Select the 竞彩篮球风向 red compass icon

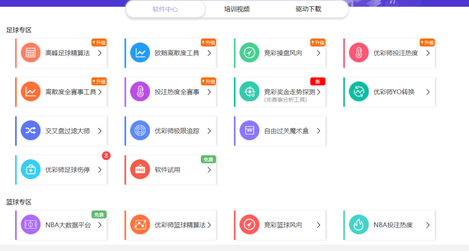[x=249, y=225]
